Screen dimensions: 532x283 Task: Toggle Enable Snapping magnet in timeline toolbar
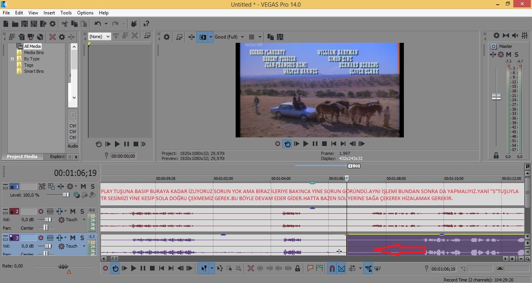pos(332,268)
